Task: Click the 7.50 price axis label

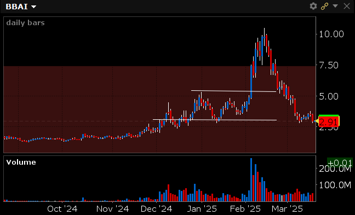Action: click(x=329, y=65)
